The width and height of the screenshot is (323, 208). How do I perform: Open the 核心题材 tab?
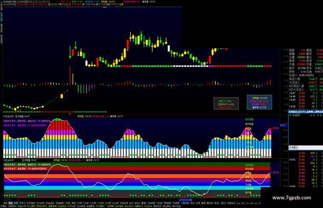tap(31, 206)
